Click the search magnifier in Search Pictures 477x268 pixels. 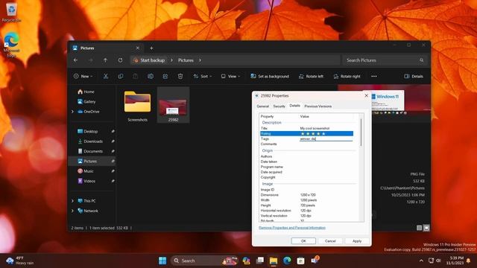(x=421, y=60)
